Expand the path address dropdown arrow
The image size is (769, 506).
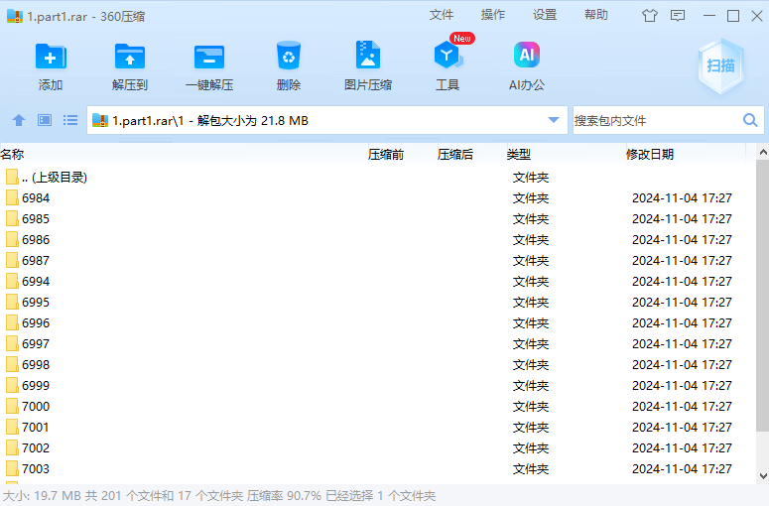(x=554, y=120)
